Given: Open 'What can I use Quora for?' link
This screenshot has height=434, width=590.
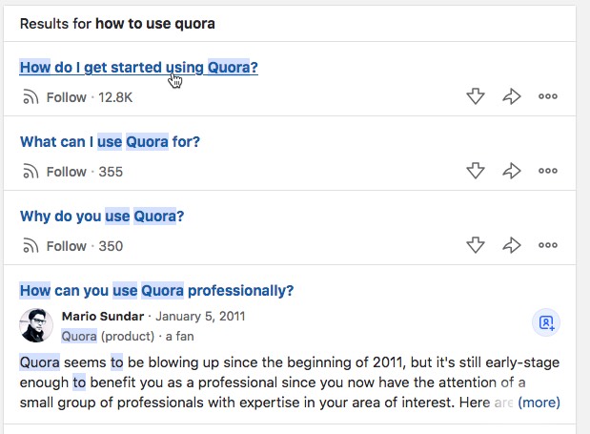Looking at the screenshot, I should coord(110,142).
